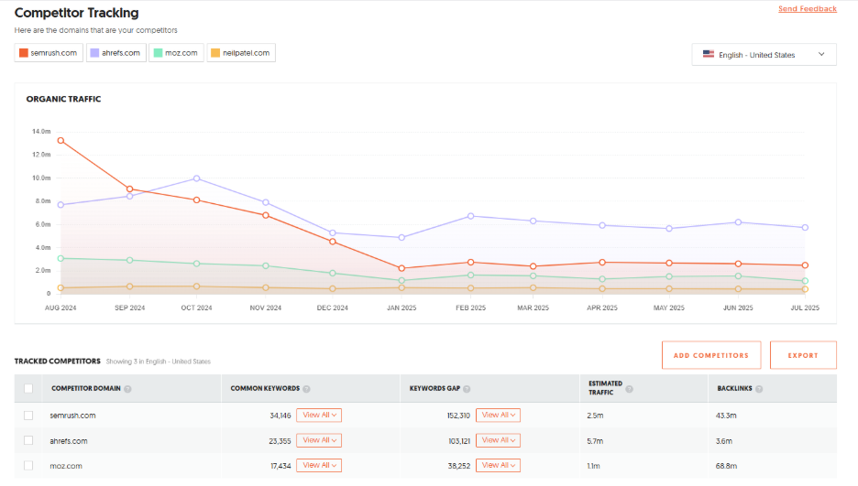858x486 pixels.
Task: Open View All for moz.com common keywords
Action: click(x=319, y=465)
